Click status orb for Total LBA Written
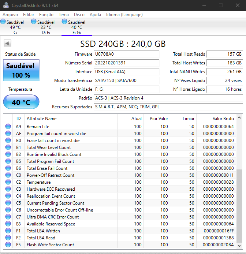246x254 pixels. coord(8,231)
